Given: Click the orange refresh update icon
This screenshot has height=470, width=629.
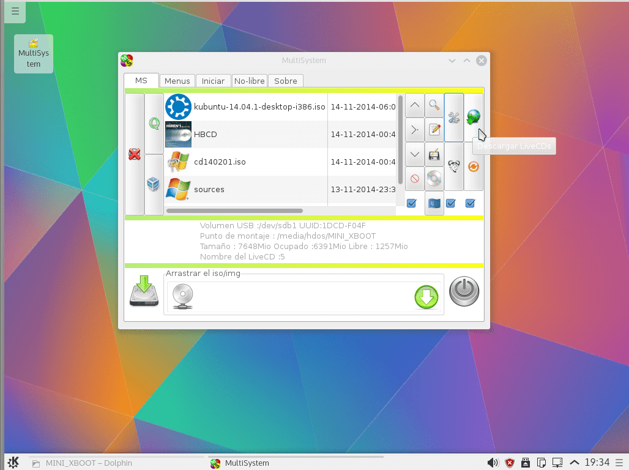Looking at the screenshot, I should pyautogui.click(x=474, y=166).
